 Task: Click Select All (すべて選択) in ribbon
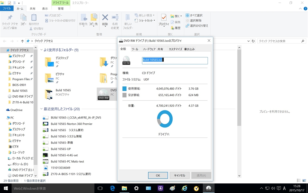tap(194, 15)
